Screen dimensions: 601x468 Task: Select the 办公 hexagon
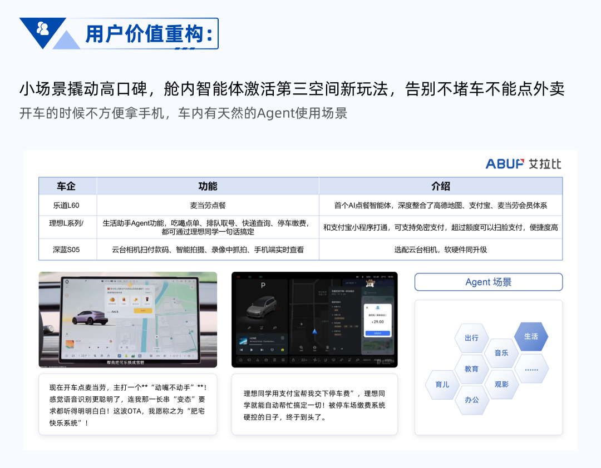point(471,400)
